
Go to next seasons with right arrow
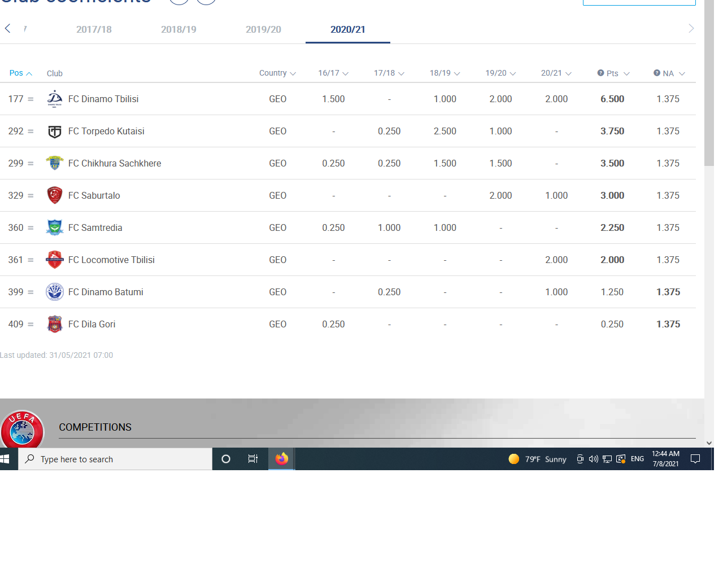pyautogui.click(x=691, y=28)
